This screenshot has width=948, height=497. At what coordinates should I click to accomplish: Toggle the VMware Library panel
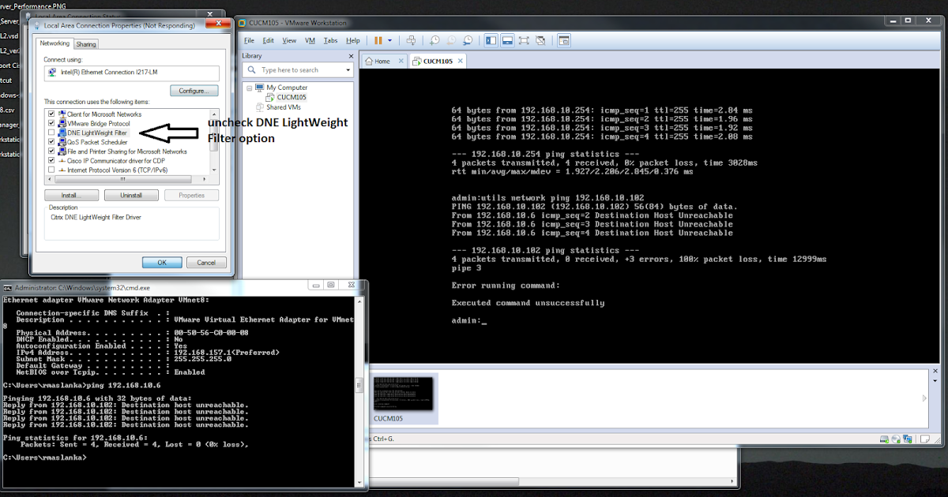click(491, 39)
